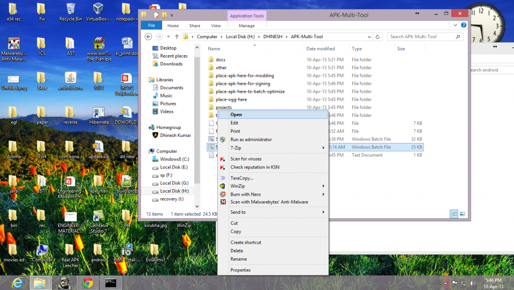
Task: Click the taskbar clock and date
Action: tap(493, 283)
